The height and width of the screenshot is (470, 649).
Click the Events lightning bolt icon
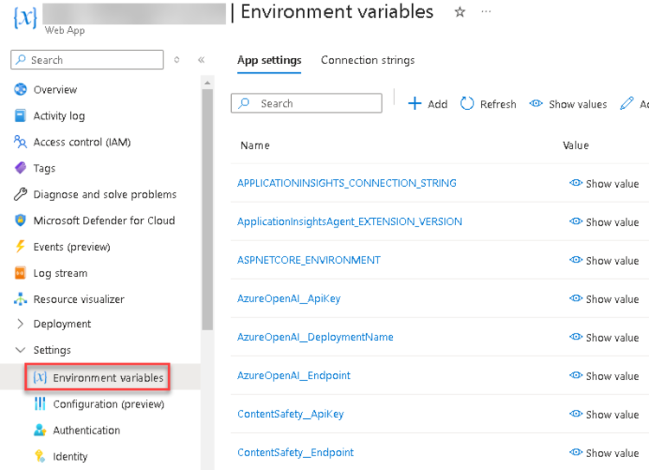click(20, 247)
